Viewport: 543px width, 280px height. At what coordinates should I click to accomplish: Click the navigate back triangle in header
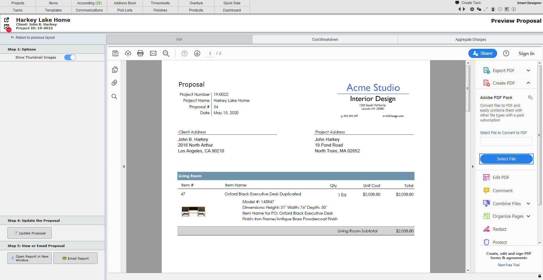point(459,9)
